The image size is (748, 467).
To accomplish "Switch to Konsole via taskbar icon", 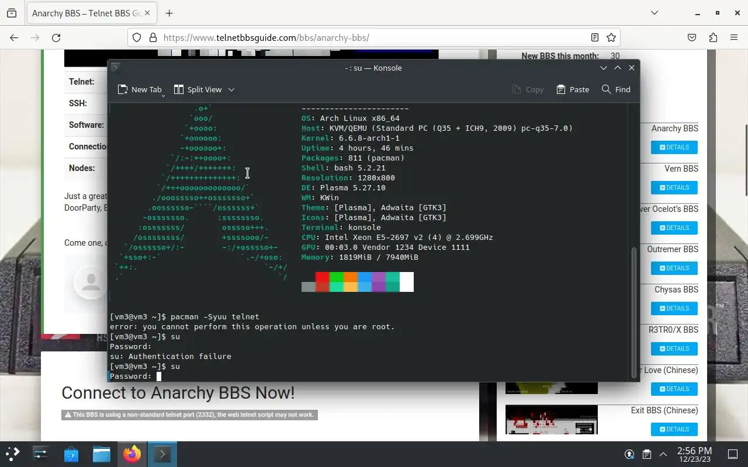I will click(162, 454).
